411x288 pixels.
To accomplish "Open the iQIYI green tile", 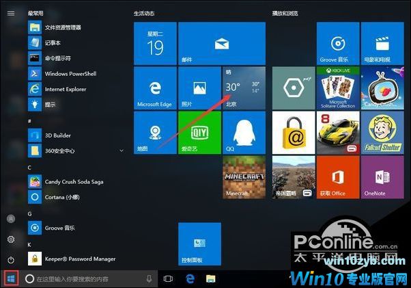I will point(199,133).
